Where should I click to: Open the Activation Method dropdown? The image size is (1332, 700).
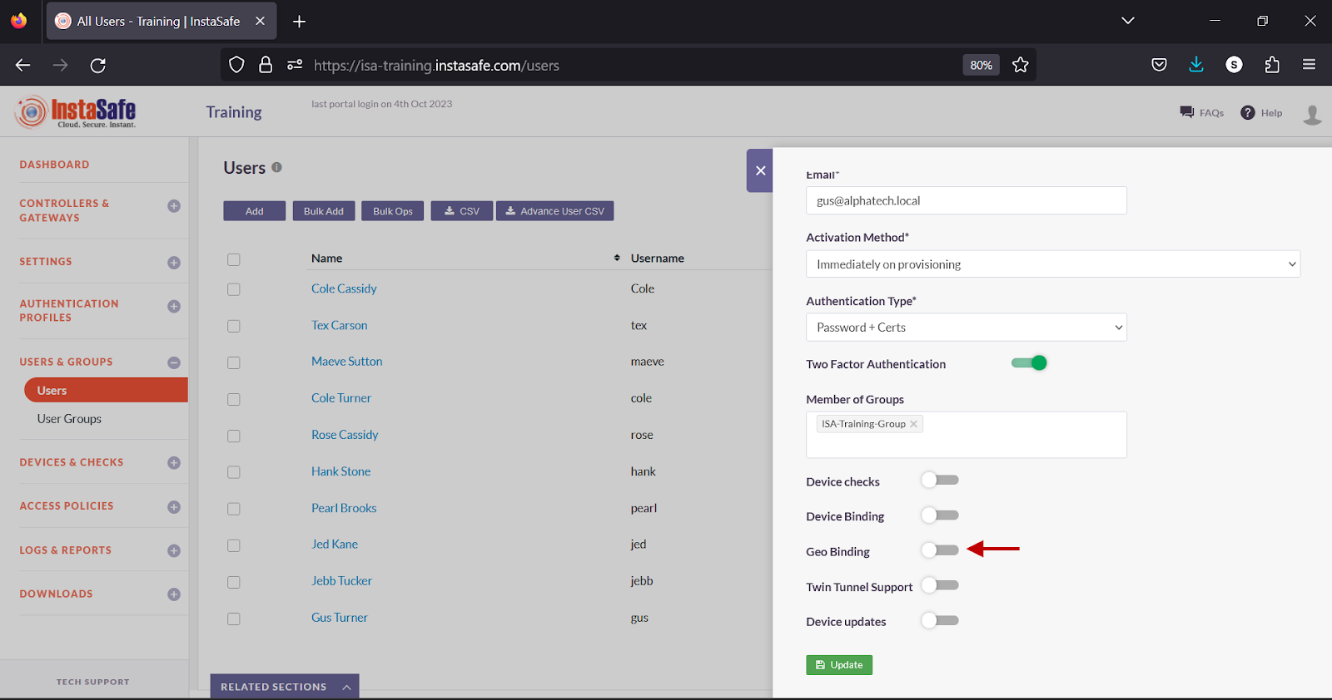pyautogui.click(x=1052, y=264)
